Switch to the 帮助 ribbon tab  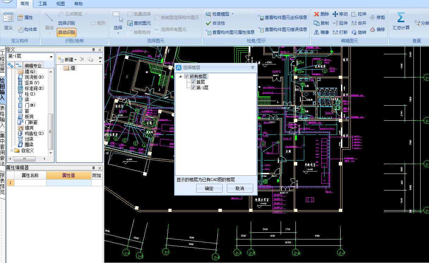pyautogui.click(x=79, y=4)
